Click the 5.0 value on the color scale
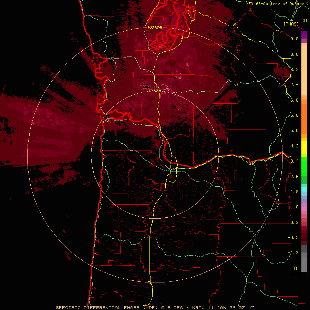The width and height of the screenshot is (310, 310). (x=294, y=131)
